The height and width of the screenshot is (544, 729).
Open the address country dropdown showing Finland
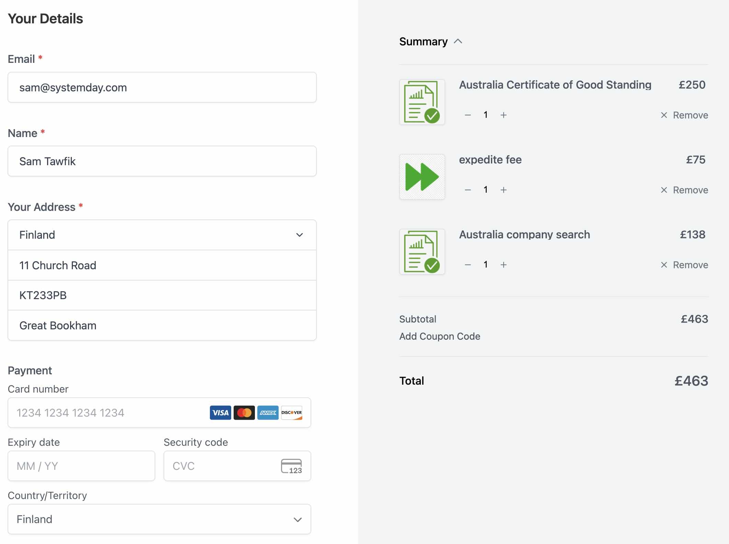162,235
